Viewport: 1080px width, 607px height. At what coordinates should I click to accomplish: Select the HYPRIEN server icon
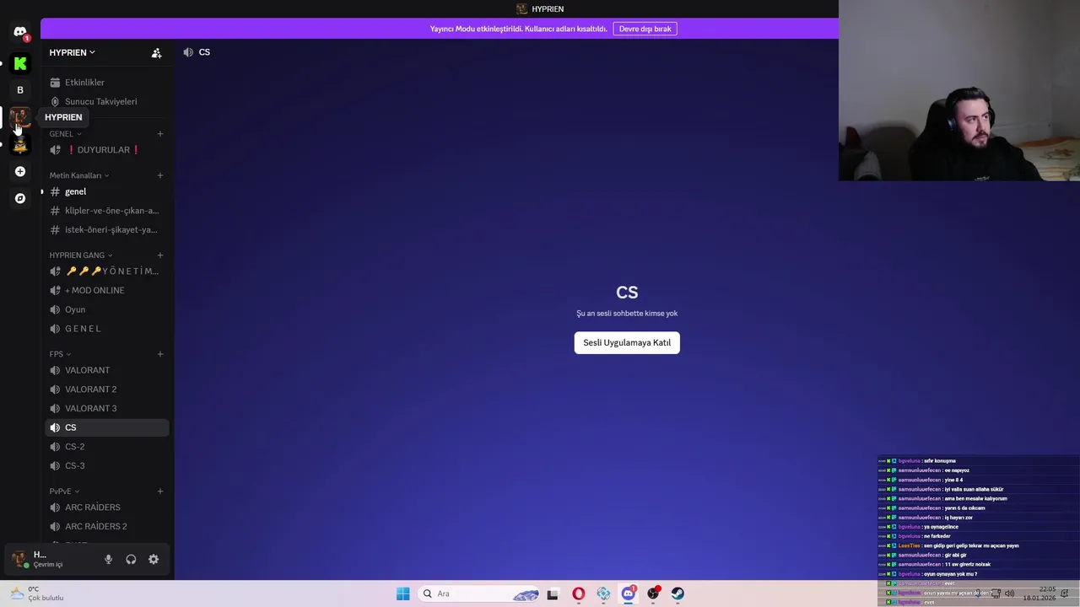20,117
